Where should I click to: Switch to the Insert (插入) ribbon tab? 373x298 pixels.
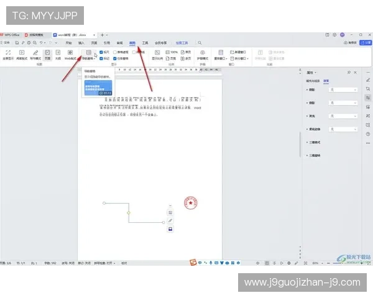81,43
